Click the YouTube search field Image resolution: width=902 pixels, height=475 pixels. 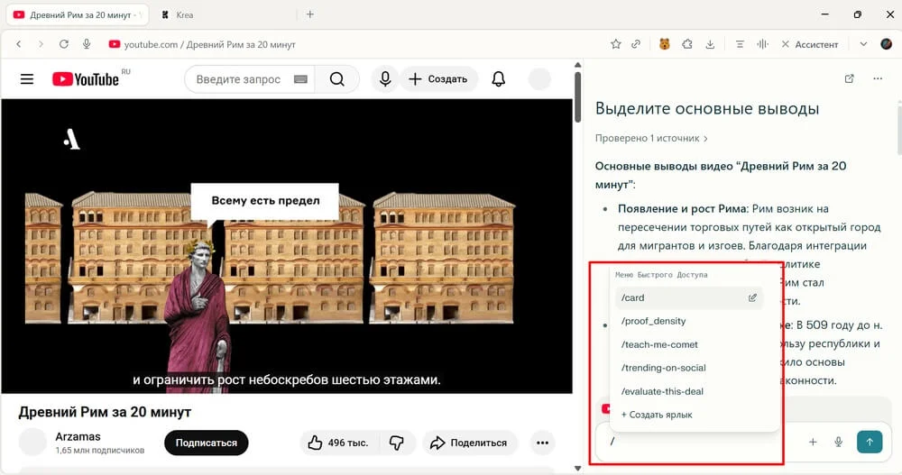[238, 79]
